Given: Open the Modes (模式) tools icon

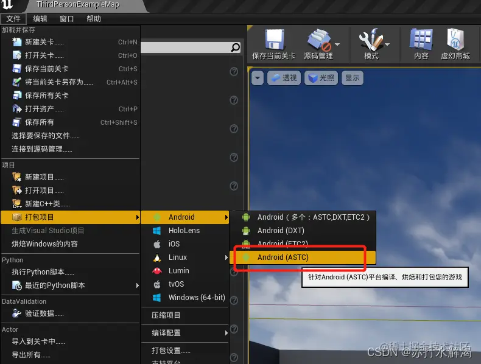Looking at the screenshot, I should [x=371, y=39].
